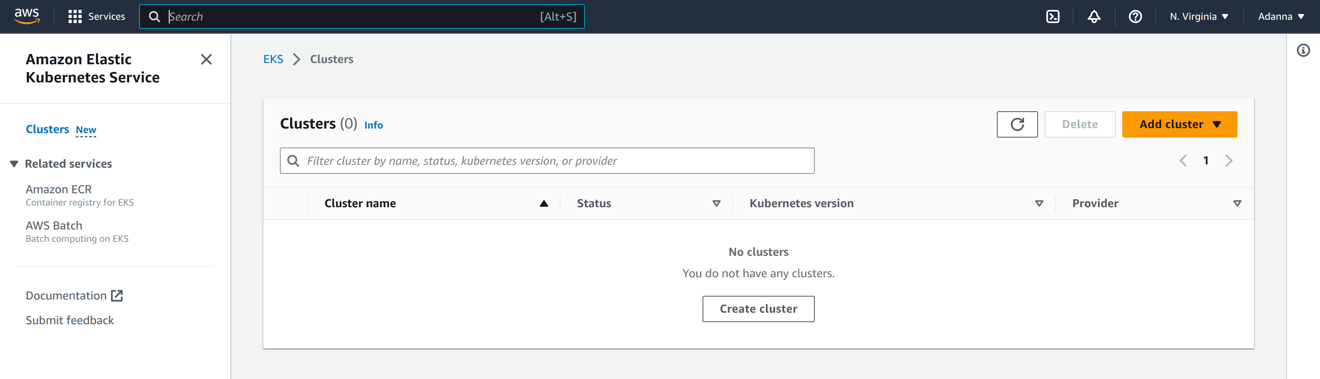Open Amazon ECR related service
Screen dimensions: 1320x379
coord(59,189)
